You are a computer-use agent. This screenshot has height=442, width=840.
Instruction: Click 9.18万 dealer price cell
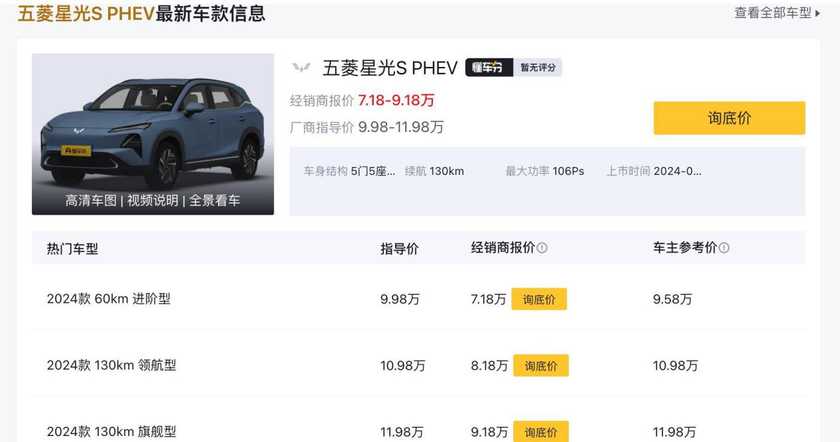[489, 433]
